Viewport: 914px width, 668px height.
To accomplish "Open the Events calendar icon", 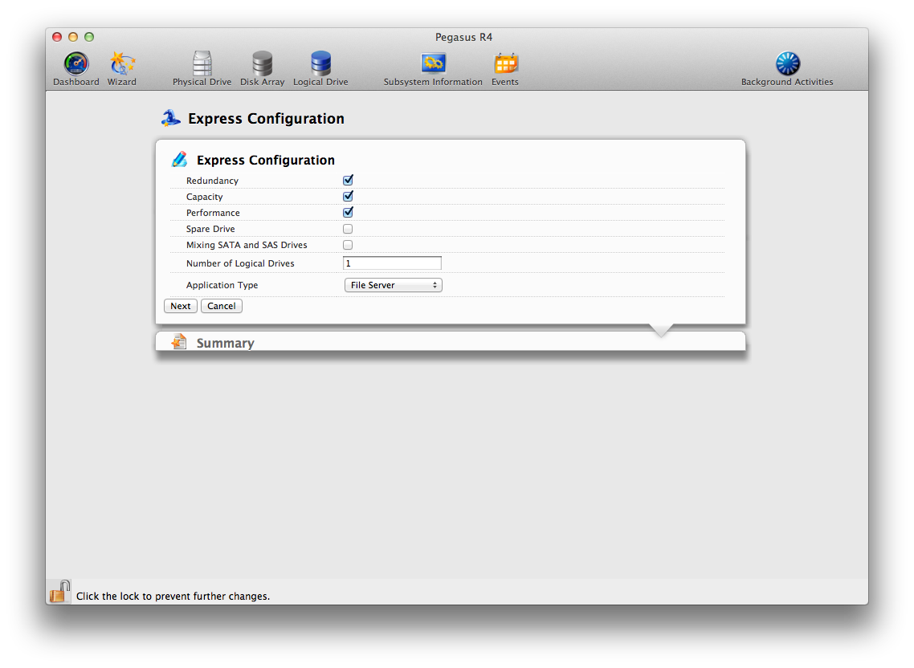I will (505, 64).
